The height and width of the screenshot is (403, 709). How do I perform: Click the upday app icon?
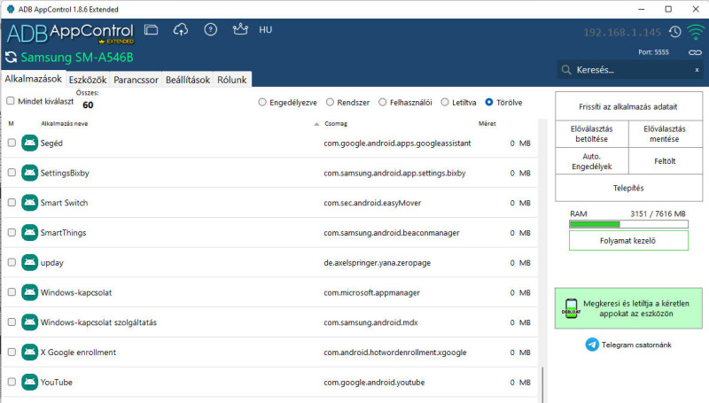(30, 262)
